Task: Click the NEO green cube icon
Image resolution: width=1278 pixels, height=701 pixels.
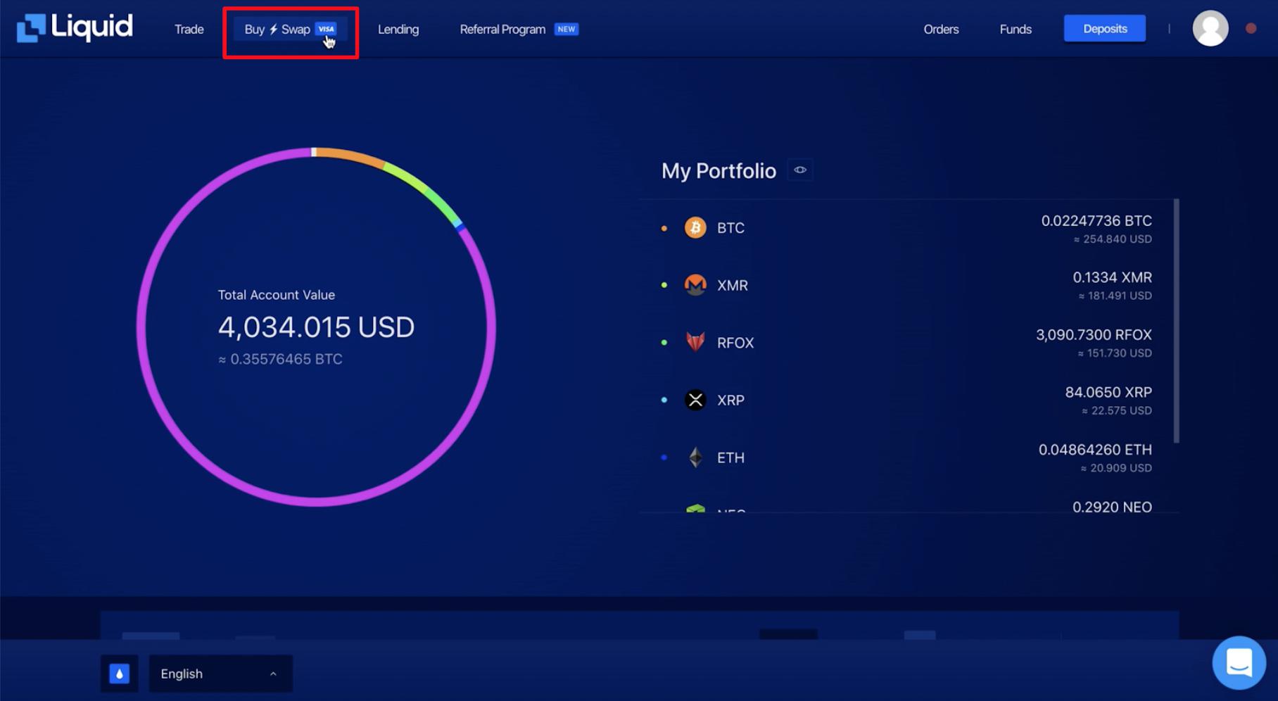Action: pyautogui.click(x=695, y=508)
